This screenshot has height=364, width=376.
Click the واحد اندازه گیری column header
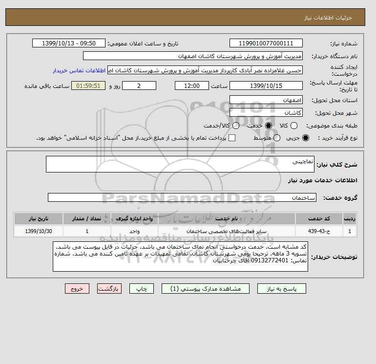[x=134, y=218]
